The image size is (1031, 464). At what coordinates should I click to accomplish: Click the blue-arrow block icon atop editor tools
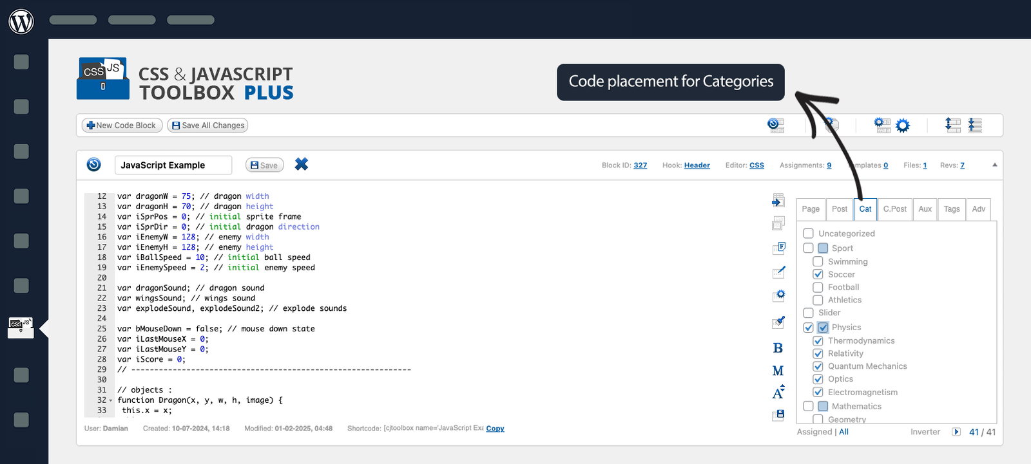(778, 200)
